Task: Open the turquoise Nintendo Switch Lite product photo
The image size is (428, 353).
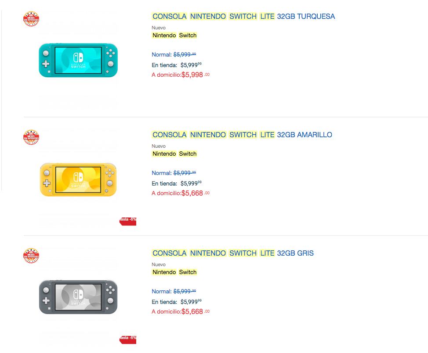Action: tap(78, 60)
